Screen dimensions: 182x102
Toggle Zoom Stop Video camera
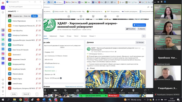(55, 91)
